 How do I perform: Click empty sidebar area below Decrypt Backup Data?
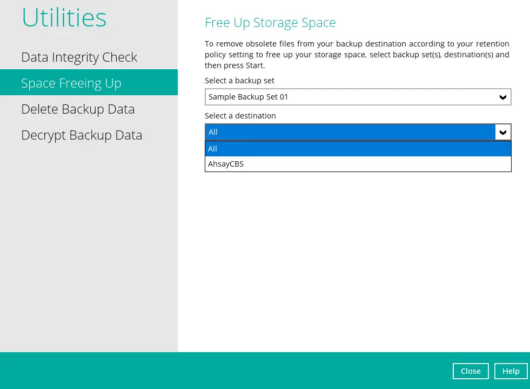pyautogui.click(x=89, y=243)
